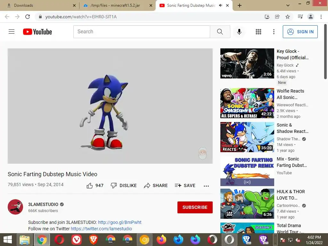Screen dimensions: 328x246
Task: Launch Brave Beta from taskbar
Action: 246,240
